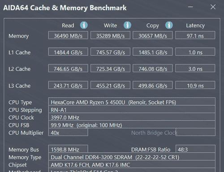Select the DRAM:FSB Ratio 48:3 field

(x=195, y=149)
